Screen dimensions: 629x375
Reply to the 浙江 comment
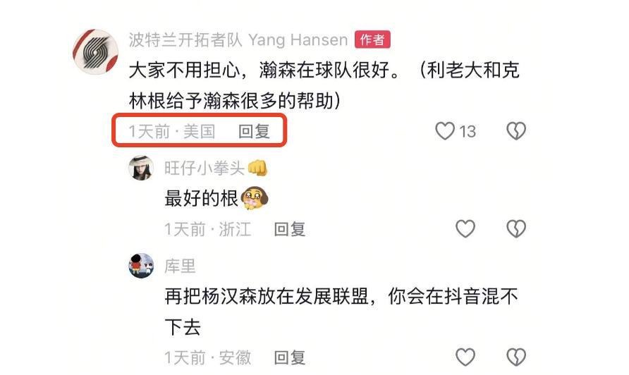point(290,229)
